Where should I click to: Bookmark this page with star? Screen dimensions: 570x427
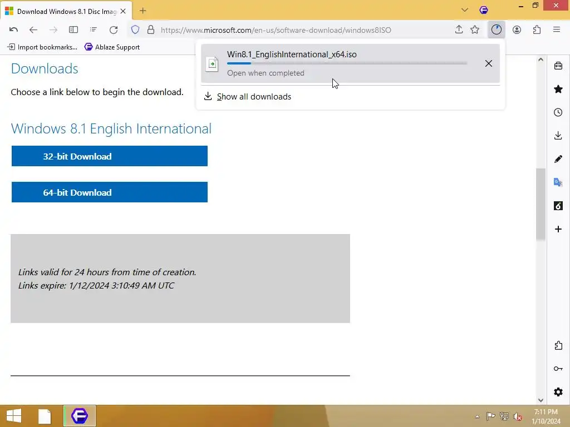[475, 30]
